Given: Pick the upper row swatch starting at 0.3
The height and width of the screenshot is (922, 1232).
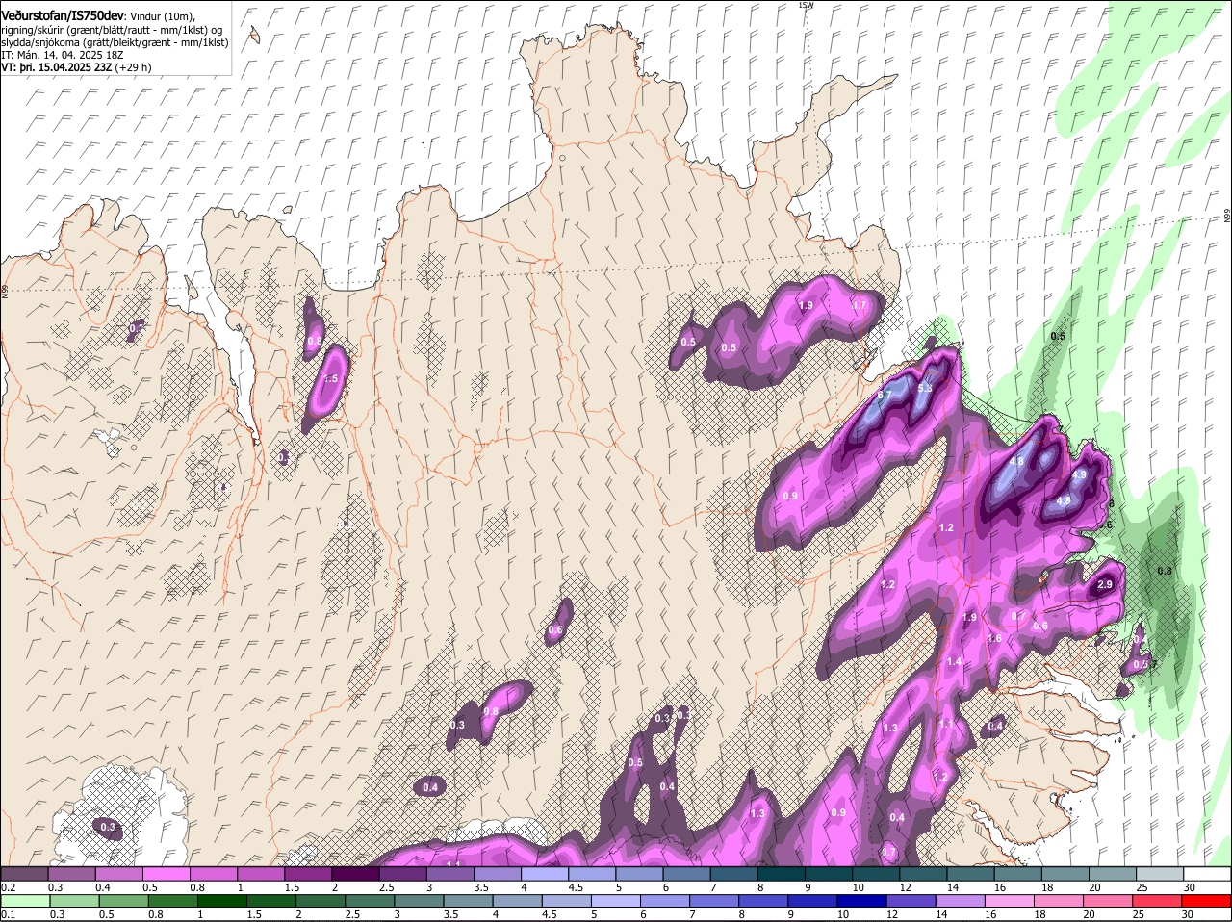Looking at the screenshot, I should point(71,873).
